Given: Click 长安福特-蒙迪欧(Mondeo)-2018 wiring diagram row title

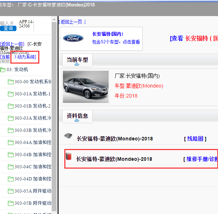Looking at the screenshot, I should click(115, 139).
